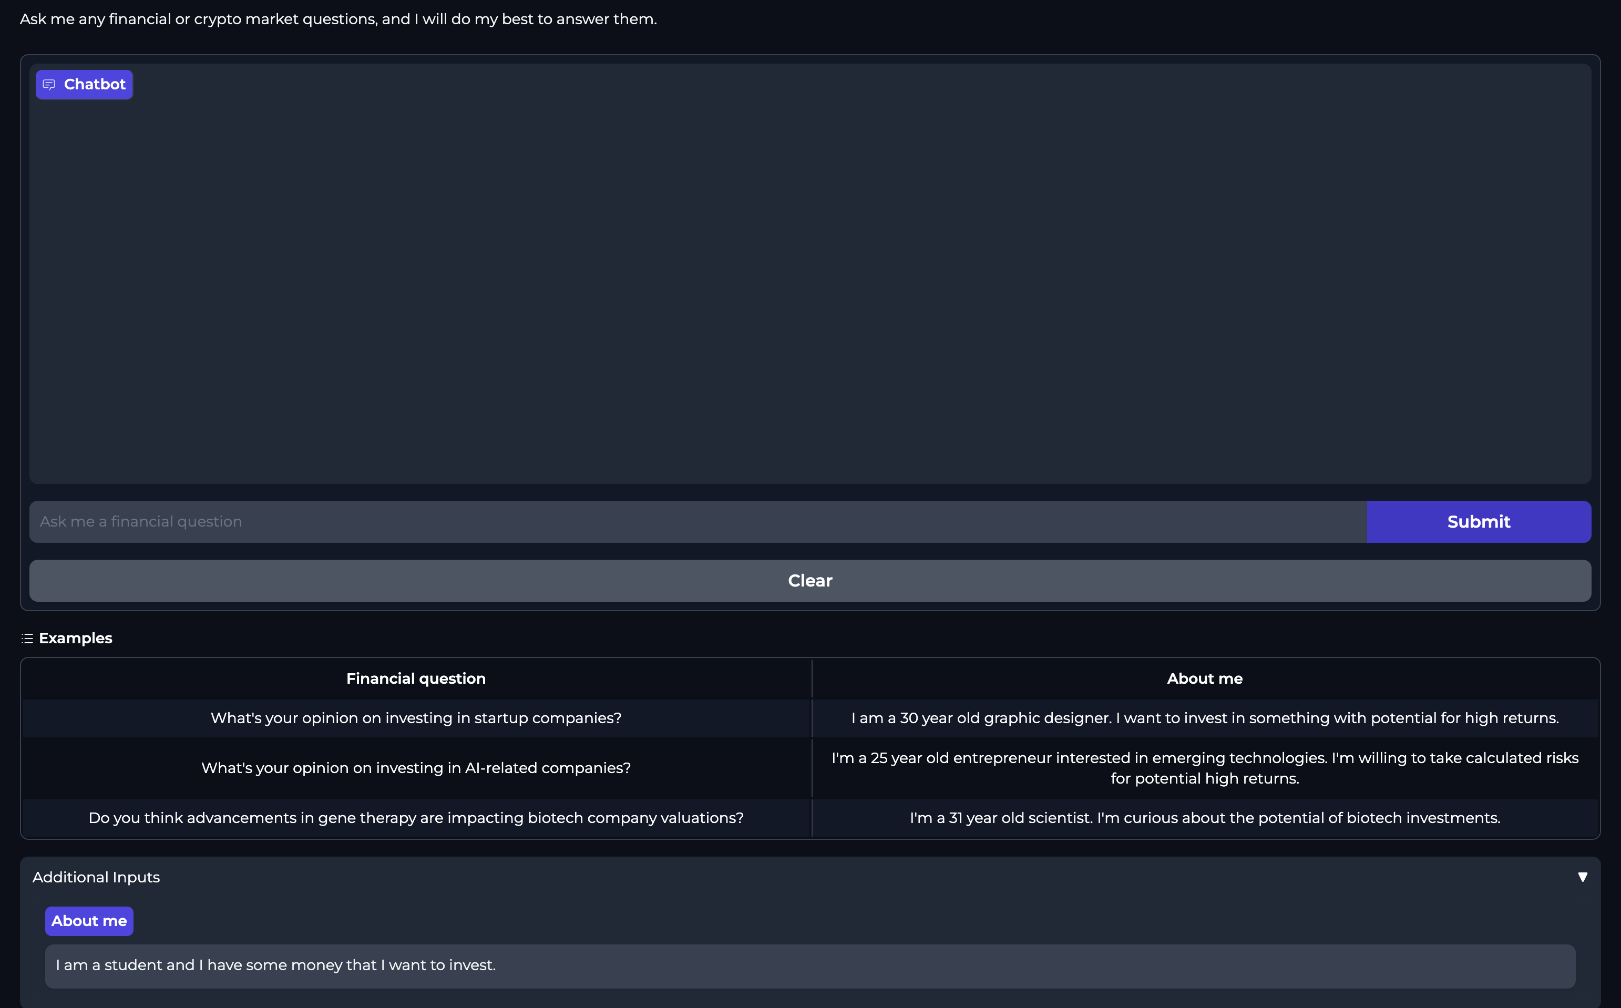Collapse the Additional Inputs section arrow

point(1582,877)
